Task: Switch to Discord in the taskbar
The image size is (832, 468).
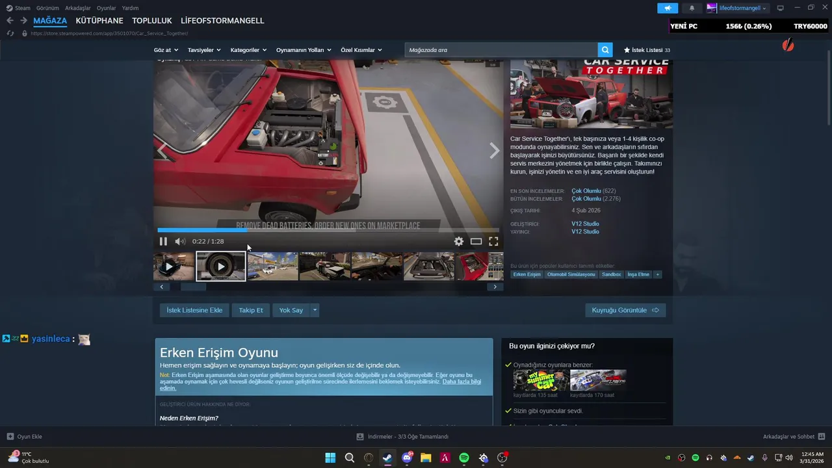Action: coord(407,458)
